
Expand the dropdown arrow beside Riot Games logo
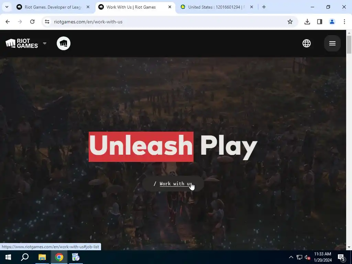45,43
